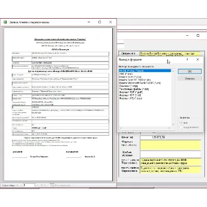
Task: Choose Книга Excel (*.xlsx) format
Action: (130, 77)
